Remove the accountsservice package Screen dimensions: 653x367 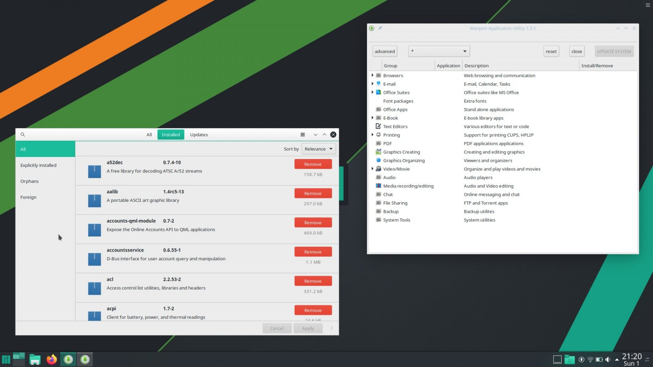[313, 252]
